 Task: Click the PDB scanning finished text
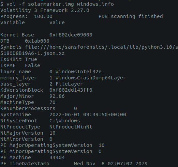pos(131,16)
